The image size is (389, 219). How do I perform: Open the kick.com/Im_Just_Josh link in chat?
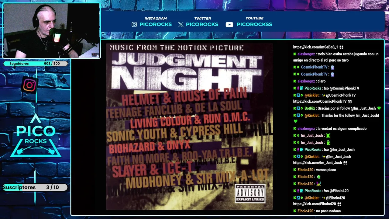pos(318,163)
